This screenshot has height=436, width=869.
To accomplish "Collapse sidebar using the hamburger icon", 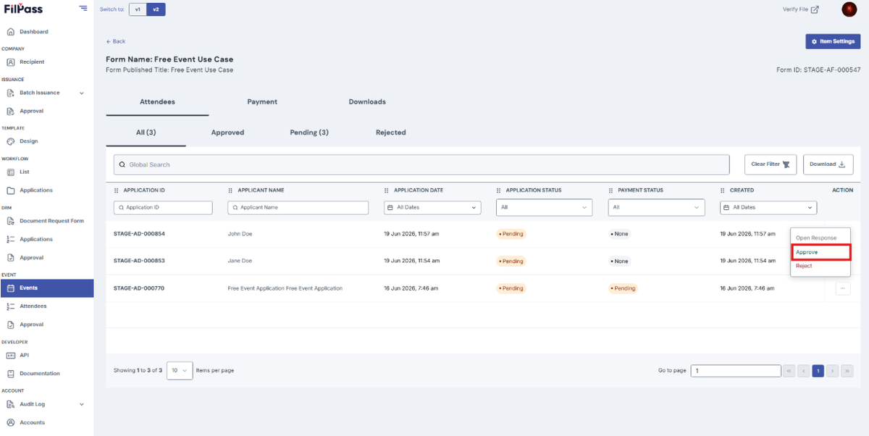I will click(x=83, y=9).
